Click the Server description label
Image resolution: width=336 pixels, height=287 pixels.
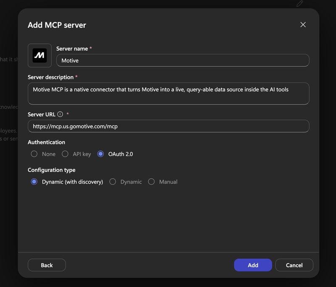(50, 77)
